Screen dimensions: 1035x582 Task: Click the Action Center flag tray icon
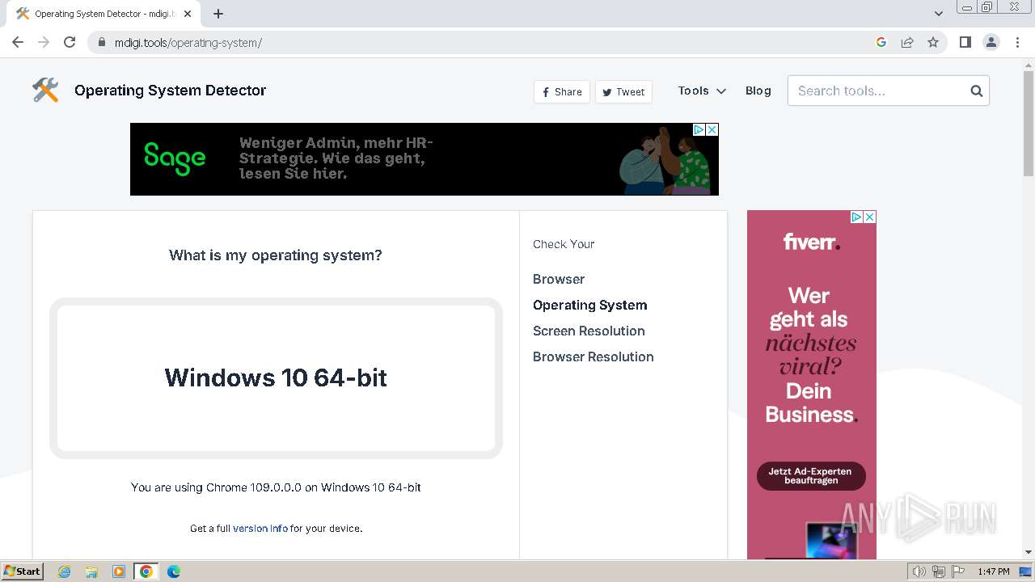(958, 571)
